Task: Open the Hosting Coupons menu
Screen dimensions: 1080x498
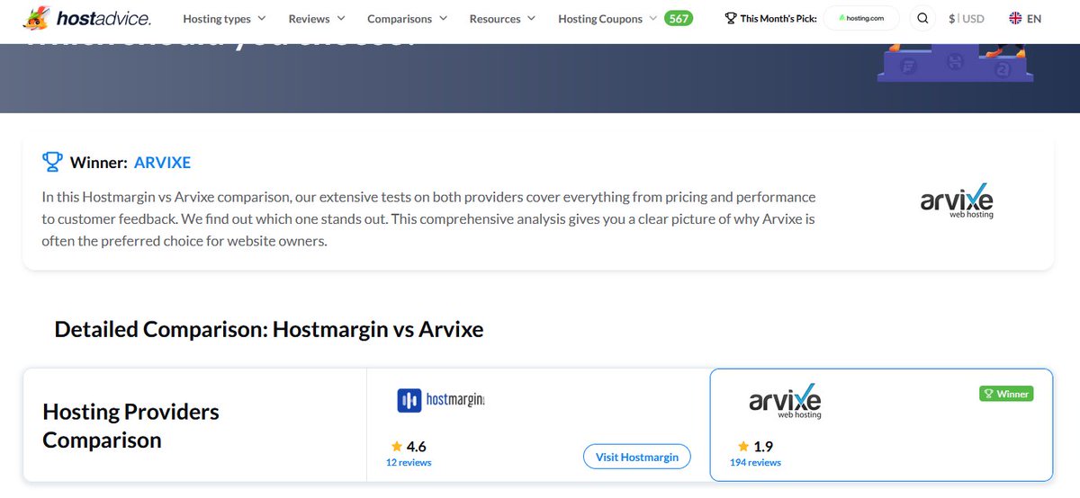Action: point(607,18)
